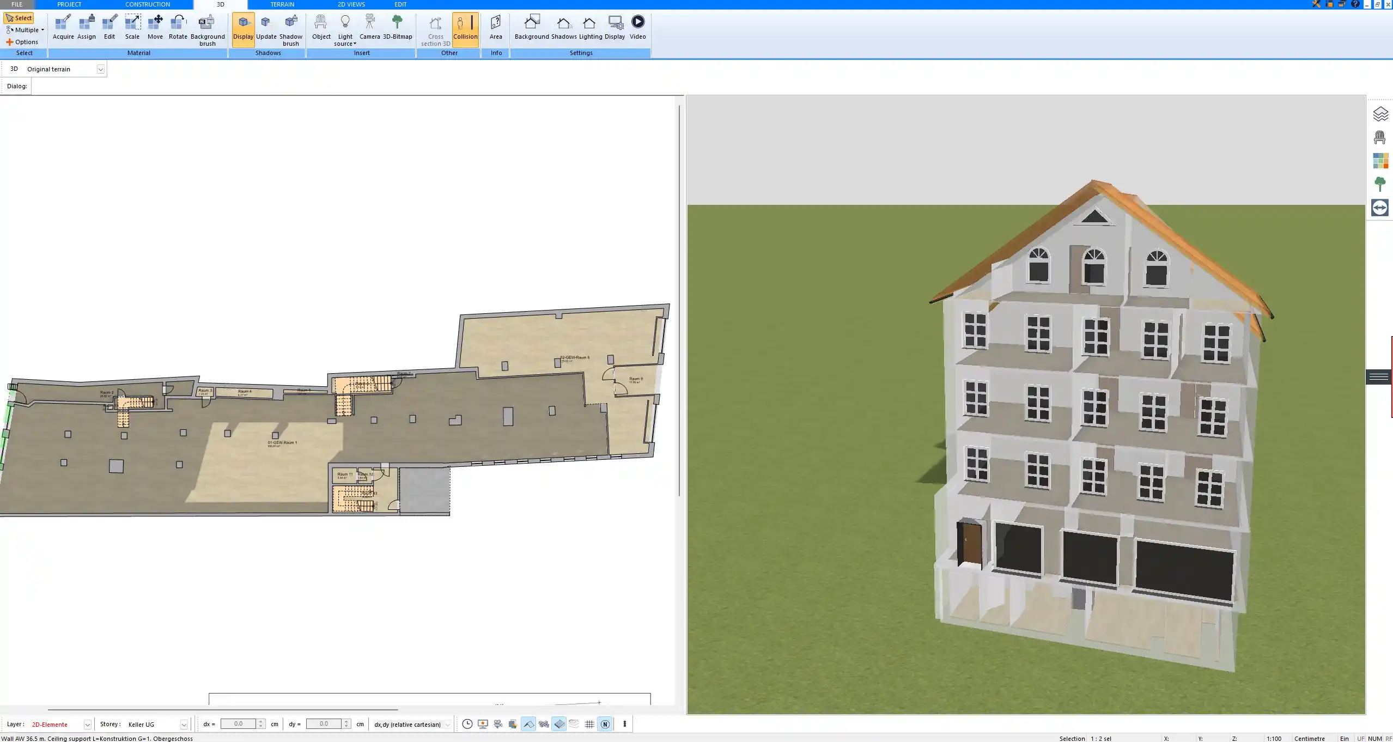
Task: Open the plants tree sidebar icon
Action: [1380, 184]
